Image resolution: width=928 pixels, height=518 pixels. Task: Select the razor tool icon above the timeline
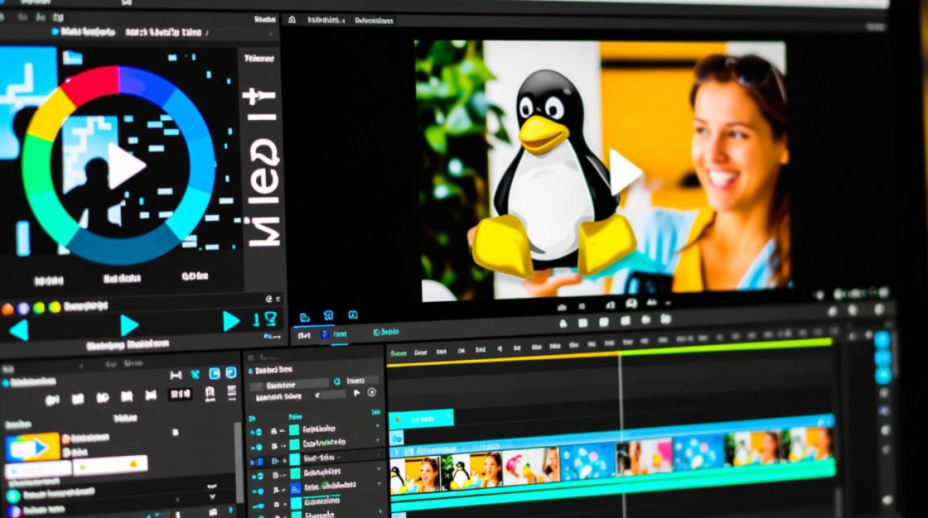point(195,374)
